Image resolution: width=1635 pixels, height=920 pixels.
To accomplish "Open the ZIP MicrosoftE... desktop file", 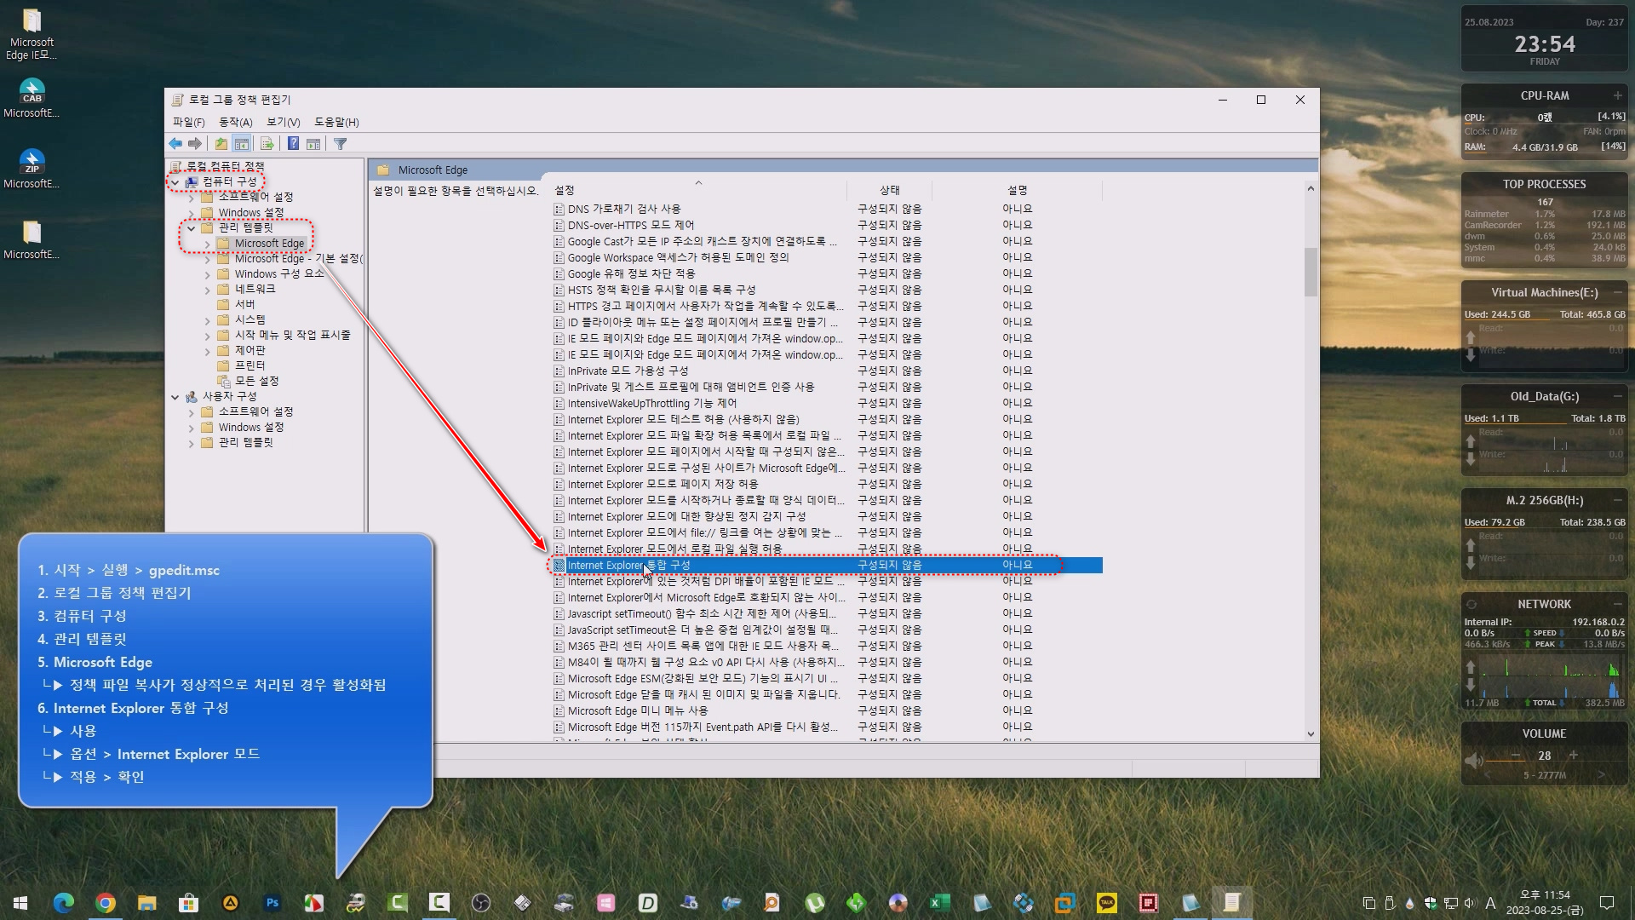I will (32, 169).
